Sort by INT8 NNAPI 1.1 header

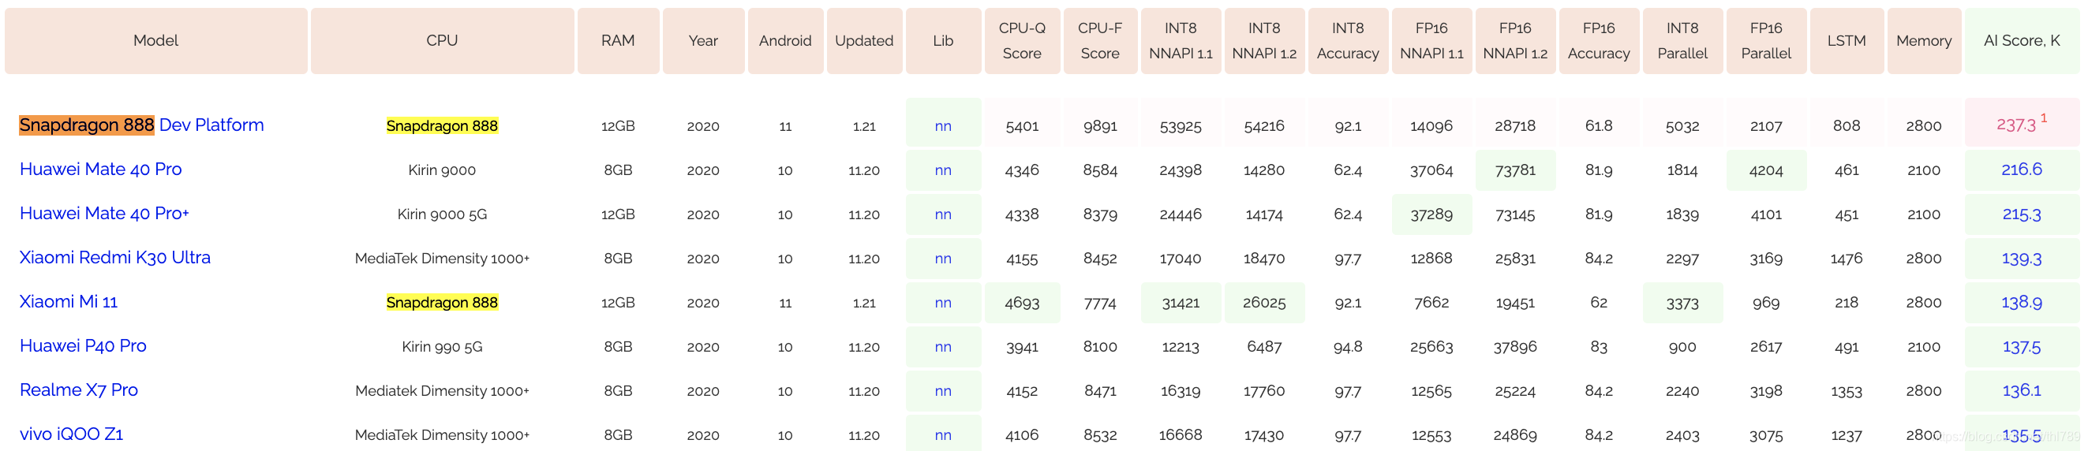1181,40
